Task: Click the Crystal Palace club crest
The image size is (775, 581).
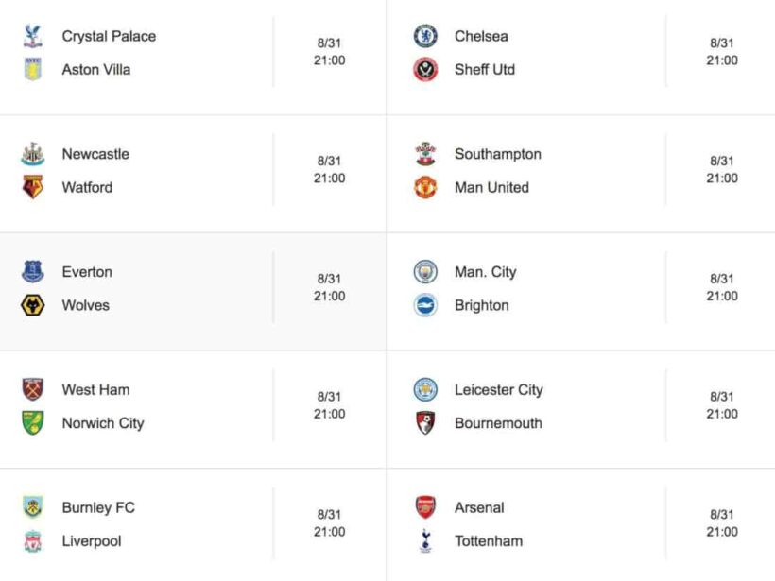Action: tap(33, 36)
